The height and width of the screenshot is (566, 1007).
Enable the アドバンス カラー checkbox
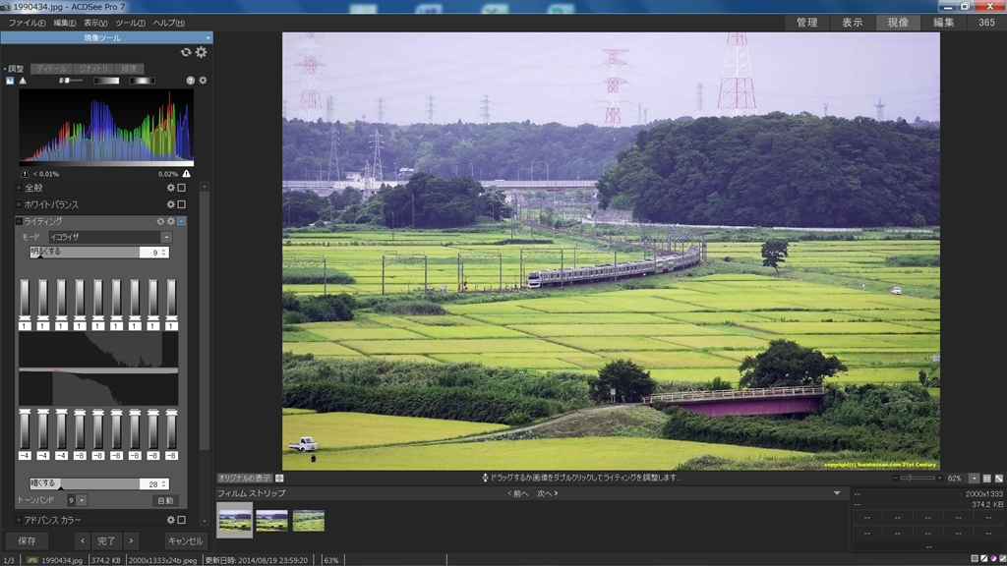pyautogui.click(x=182, y=520)
